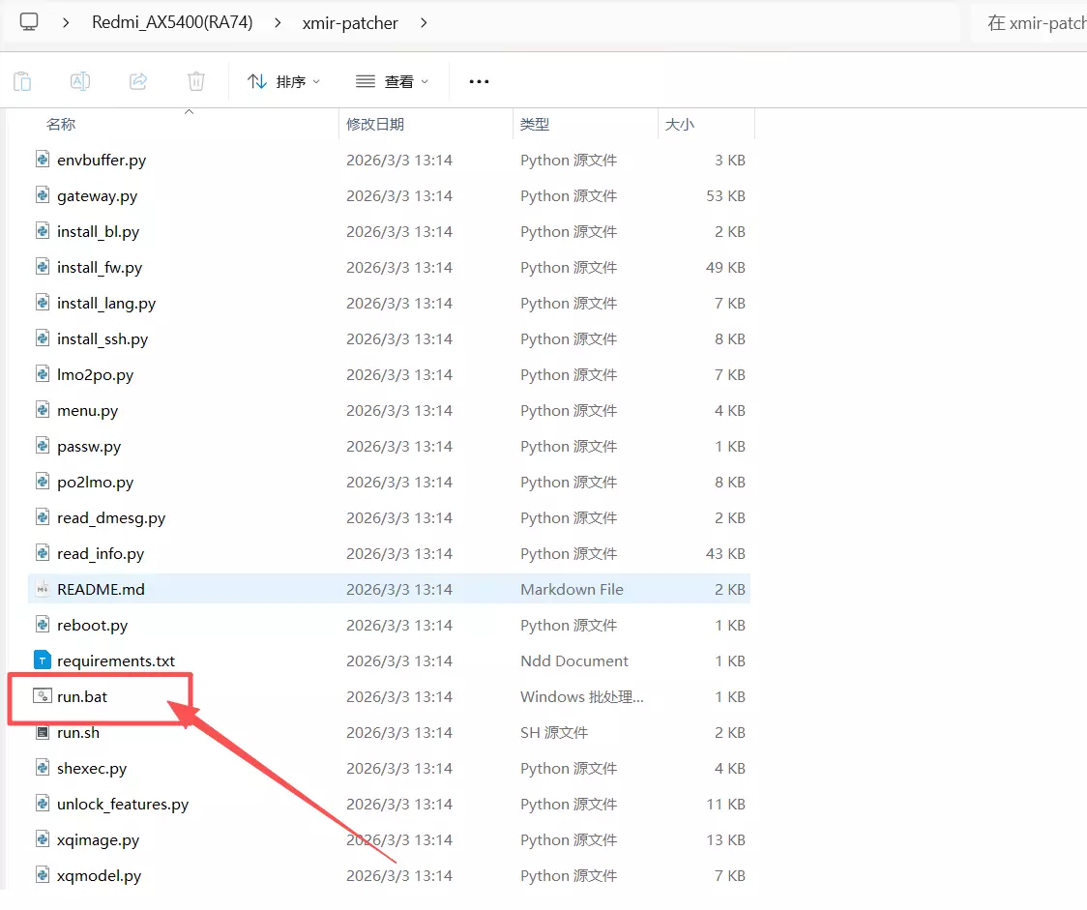This screenshot has width=1087, height=910.
Task: Click the unlock_features.py file name
Action: pyautogui.click(x=123, y=804)
